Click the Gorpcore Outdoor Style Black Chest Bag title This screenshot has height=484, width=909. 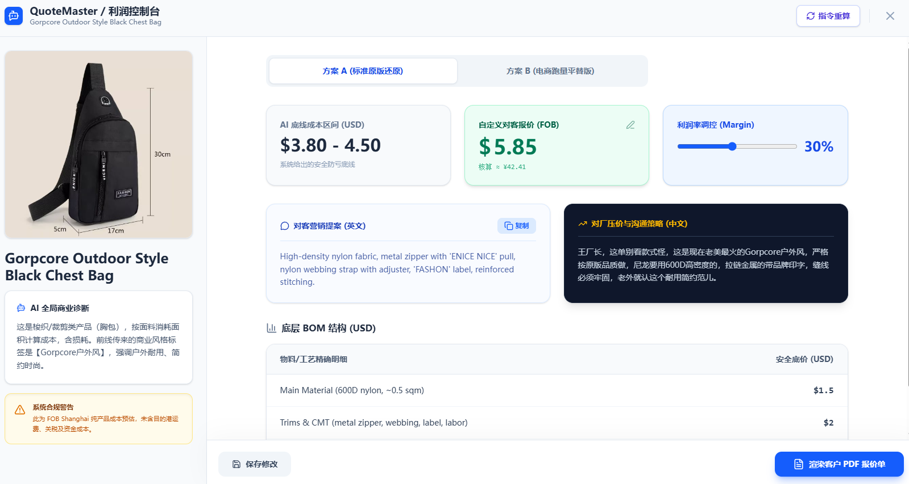tap(87, 267)
